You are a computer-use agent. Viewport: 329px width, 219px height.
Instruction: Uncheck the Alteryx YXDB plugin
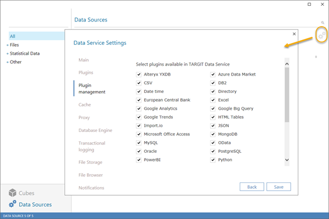[139, 74]
